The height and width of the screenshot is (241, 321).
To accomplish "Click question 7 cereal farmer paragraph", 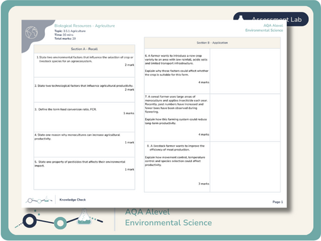I will coord(176,104).
